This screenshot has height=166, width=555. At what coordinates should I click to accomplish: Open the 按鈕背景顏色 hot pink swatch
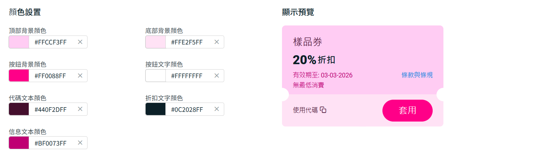point(19,76)
